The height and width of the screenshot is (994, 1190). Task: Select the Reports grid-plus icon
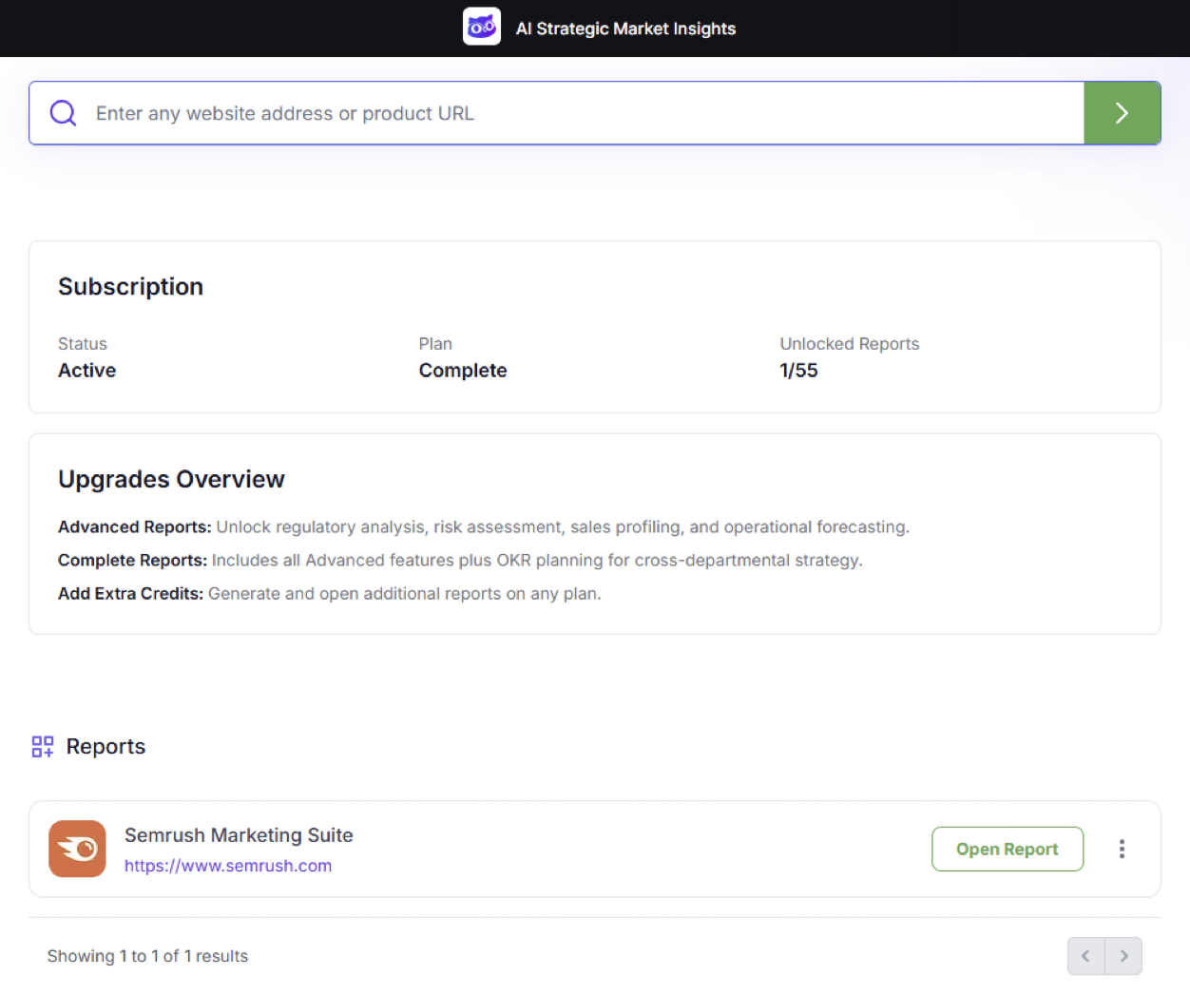tap(42, 746)
